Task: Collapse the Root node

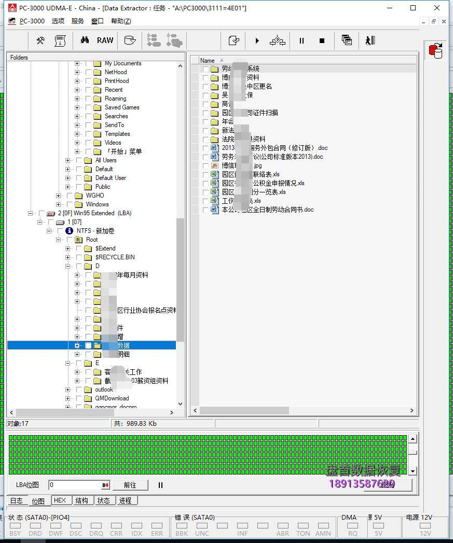Action: point(58,240)
